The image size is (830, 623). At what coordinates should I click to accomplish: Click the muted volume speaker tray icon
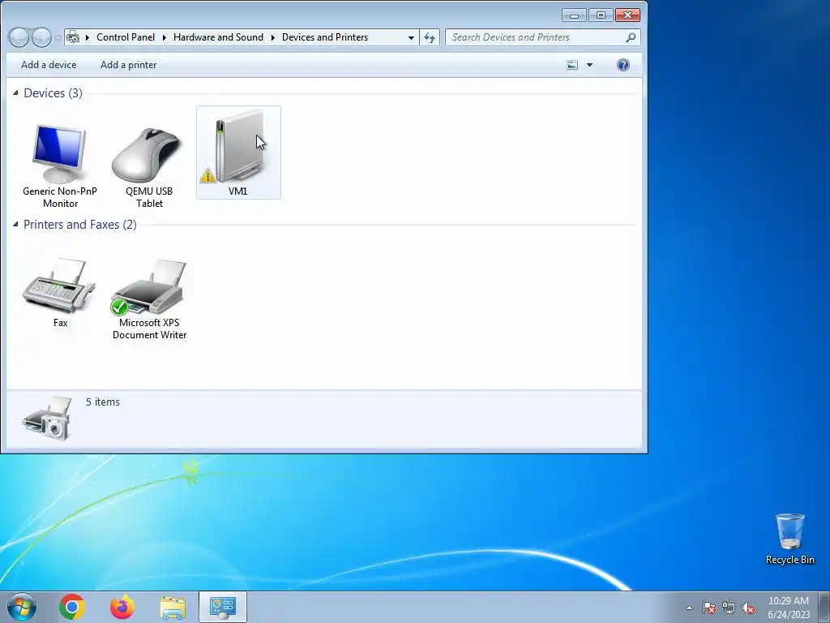(748, 608)
